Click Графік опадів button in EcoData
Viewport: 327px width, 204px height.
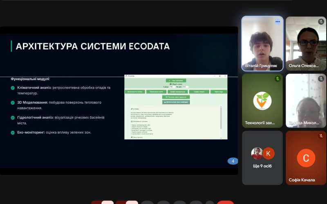pyautogui.click(x=199, y=91)
